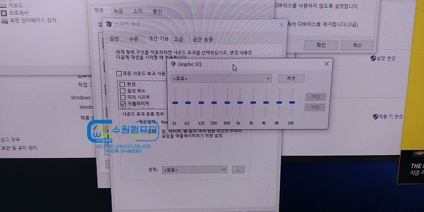
Task: Click the 프로세서 device icon
Action: [x=4, y=13]
